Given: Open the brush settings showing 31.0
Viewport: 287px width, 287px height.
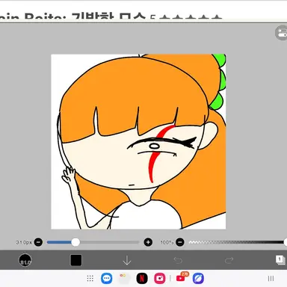Looking at the screenshot, I should point(25,260).
